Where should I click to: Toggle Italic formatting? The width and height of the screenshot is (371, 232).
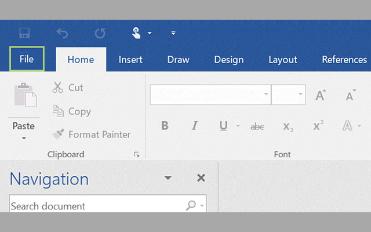[195, 126]
